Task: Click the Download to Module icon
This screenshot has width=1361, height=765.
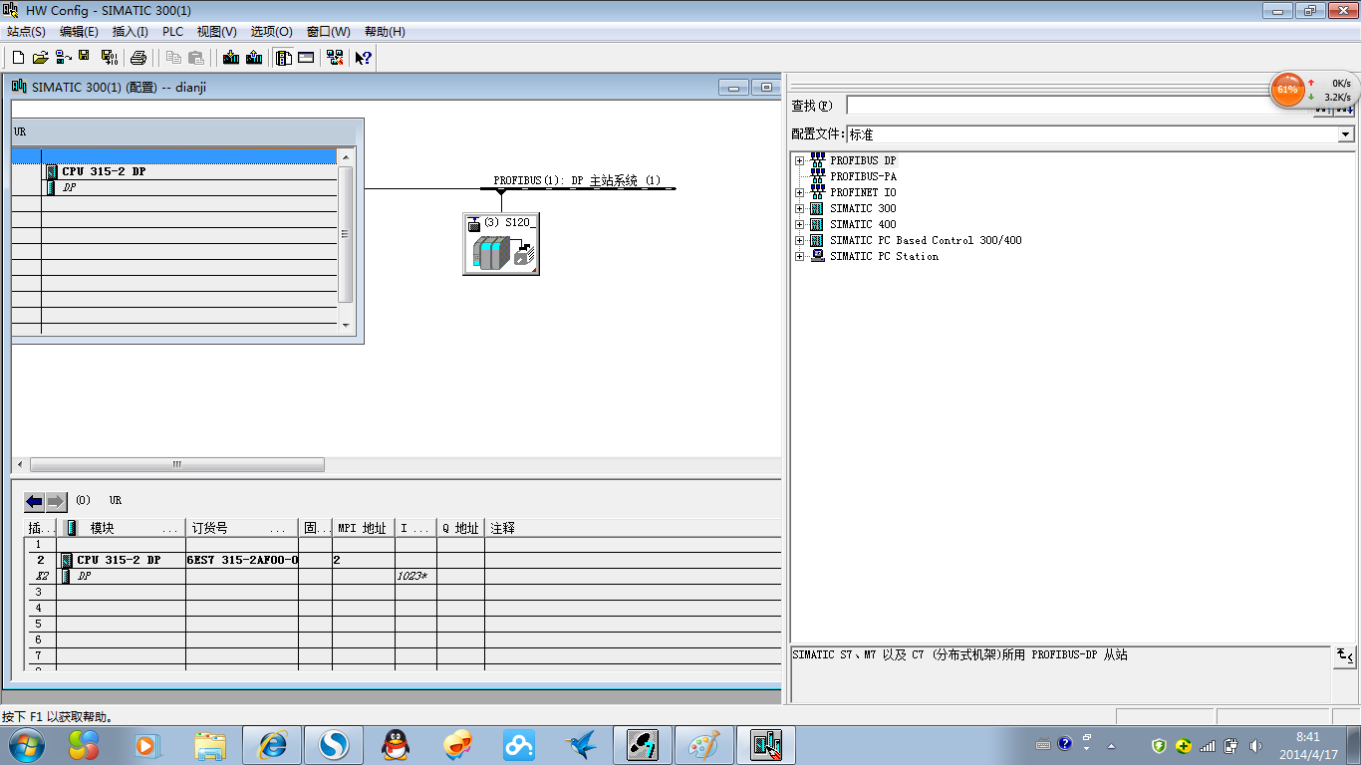Action: tap(231, 58)
